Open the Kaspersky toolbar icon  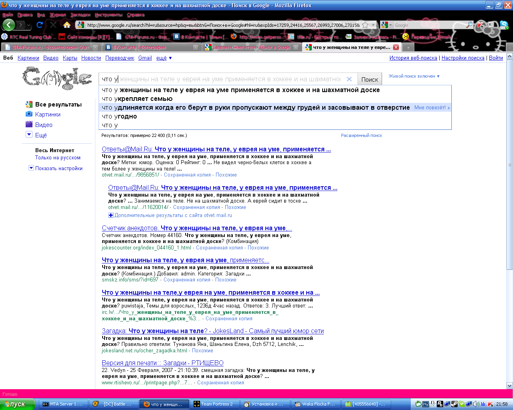click(481, 25)
